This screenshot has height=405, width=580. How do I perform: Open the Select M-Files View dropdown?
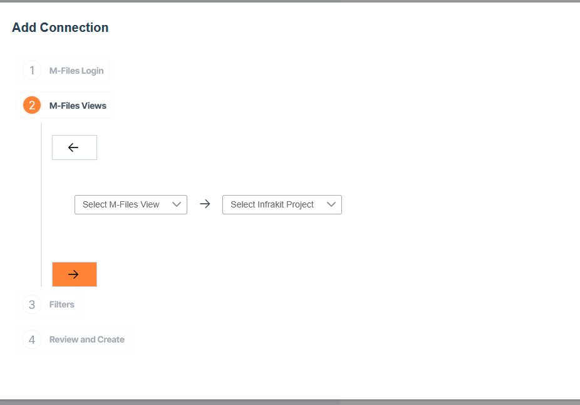(122, 204)
